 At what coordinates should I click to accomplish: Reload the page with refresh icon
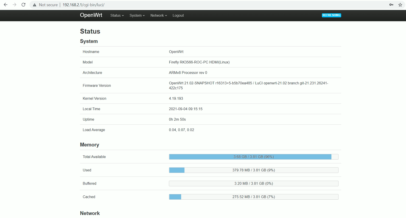23,5
